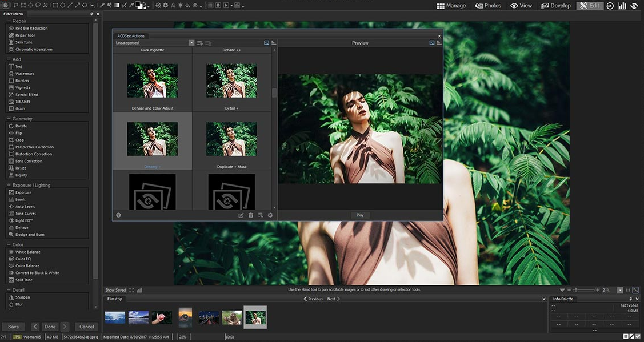The width and height of the screenshot is (644, 342).
Task: Toggle fit image to window button
Action: [x=635, y=290]
